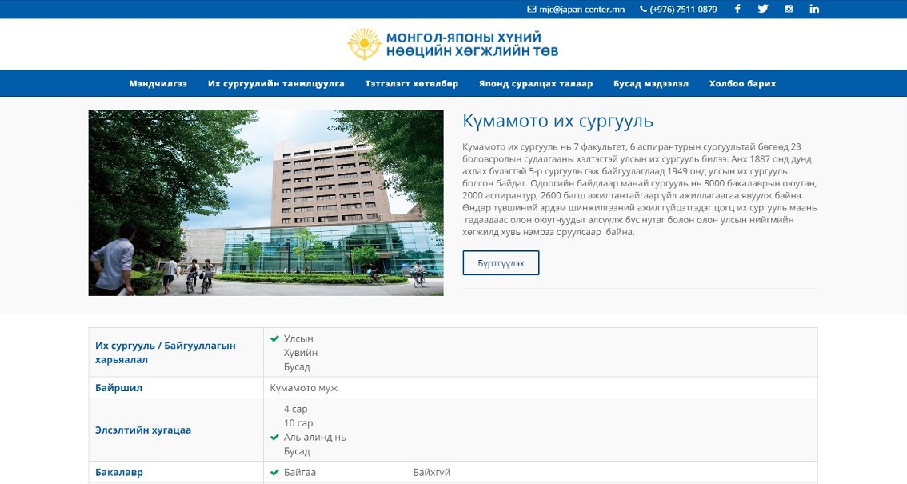
Task: Click the Бүртгүүлэх button
Action: (x=501, y=263)
